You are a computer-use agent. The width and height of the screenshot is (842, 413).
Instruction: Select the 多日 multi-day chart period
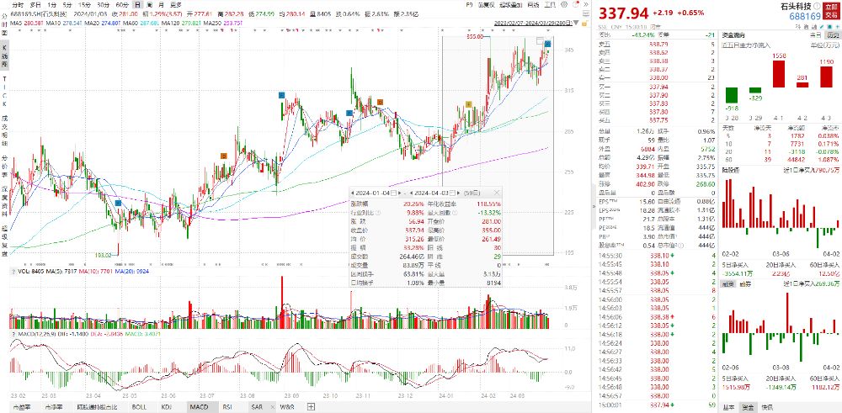[x=35, y=4]
